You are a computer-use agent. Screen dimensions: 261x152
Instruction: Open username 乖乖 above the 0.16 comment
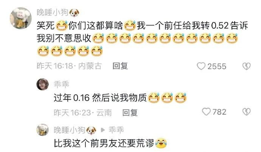coord(61,84)
